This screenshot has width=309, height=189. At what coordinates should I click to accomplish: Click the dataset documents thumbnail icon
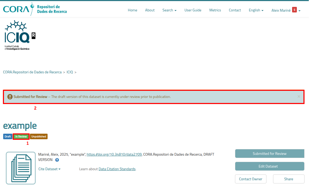(x=21, y=168)
